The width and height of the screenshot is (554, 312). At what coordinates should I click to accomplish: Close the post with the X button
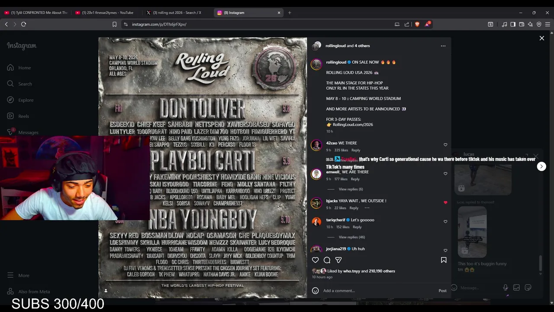click(542, 38)
